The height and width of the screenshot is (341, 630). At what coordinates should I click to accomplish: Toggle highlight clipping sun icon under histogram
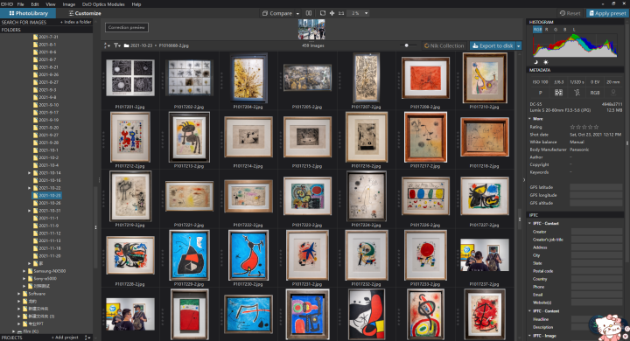(x=546, y=62)
